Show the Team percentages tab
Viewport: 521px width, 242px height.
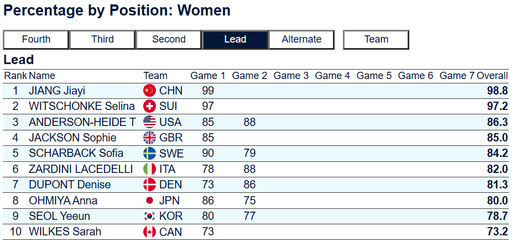376,39
